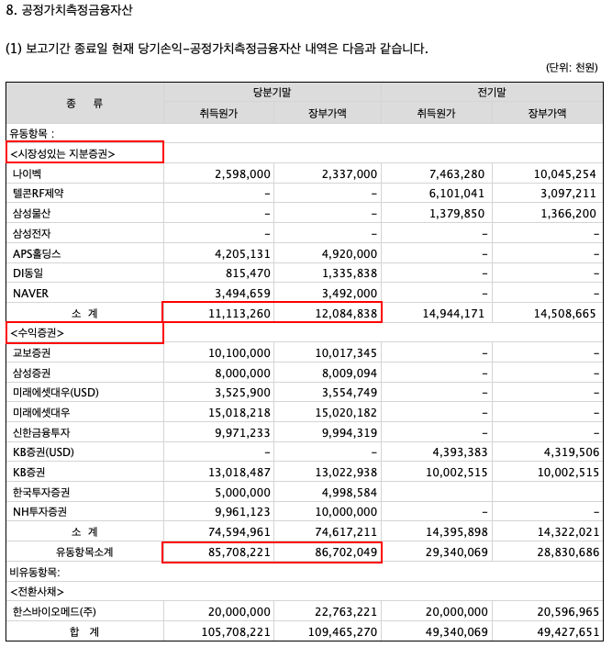The image size is (612, 647).
Task: Click the '<수익증권>' section label
Action: click(x=37, y=333)
